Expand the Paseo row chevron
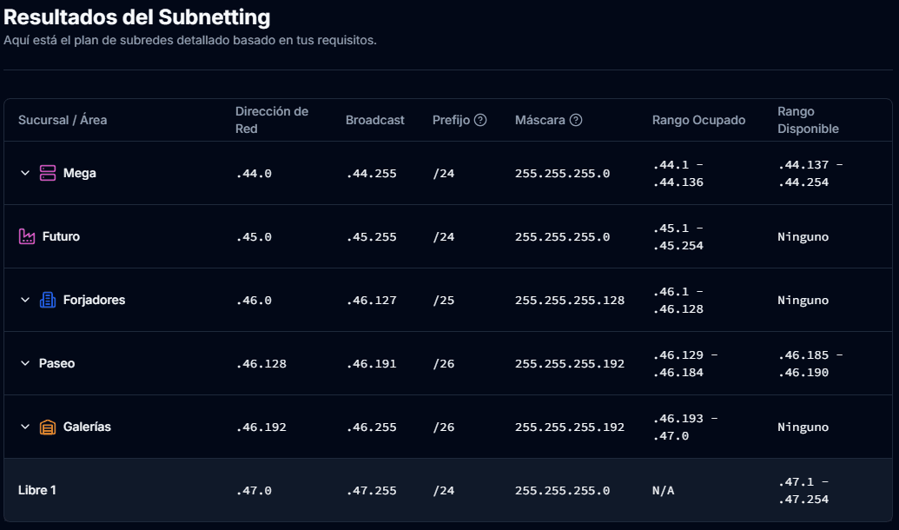 point(25,363)
